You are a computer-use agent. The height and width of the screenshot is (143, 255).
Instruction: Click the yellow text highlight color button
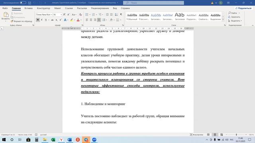(72, 20)
